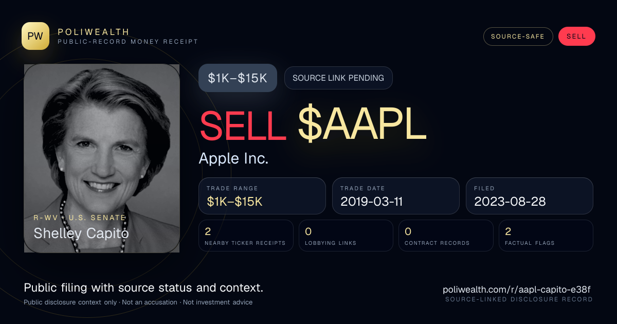Screen dimensions: 617x324
Task: View the Factual Flags stat tile
Action: [x=546, y=236]
